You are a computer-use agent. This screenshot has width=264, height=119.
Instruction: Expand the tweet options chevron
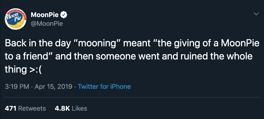[x=256, y=14]
